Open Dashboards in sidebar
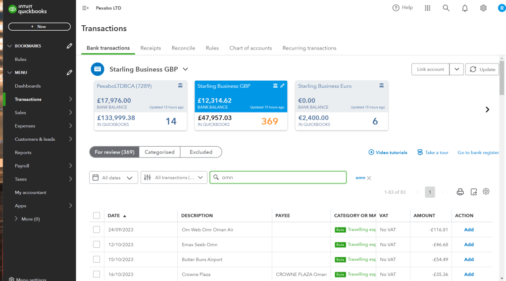Image resolution: width=506 pixels, height=281 pixels. (x=28, y=86)
